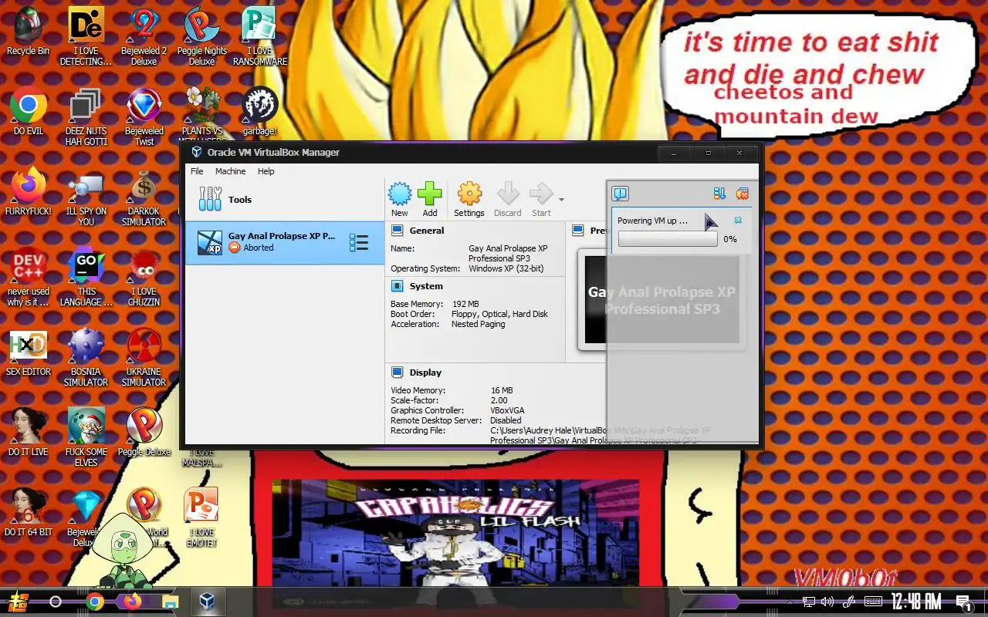Select the Windows XP VM showing Aborted
988x617 pixels.
pos(284,243)
